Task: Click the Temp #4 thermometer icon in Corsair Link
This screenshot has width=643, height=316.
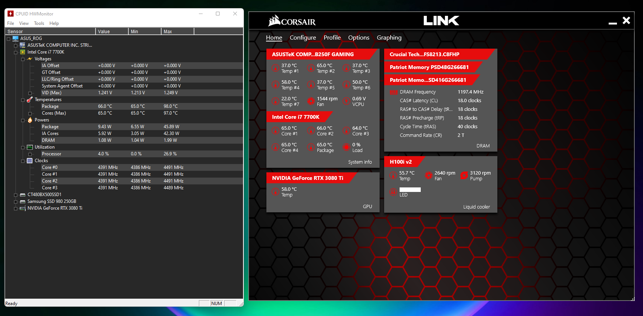Action: pos(275,85)
